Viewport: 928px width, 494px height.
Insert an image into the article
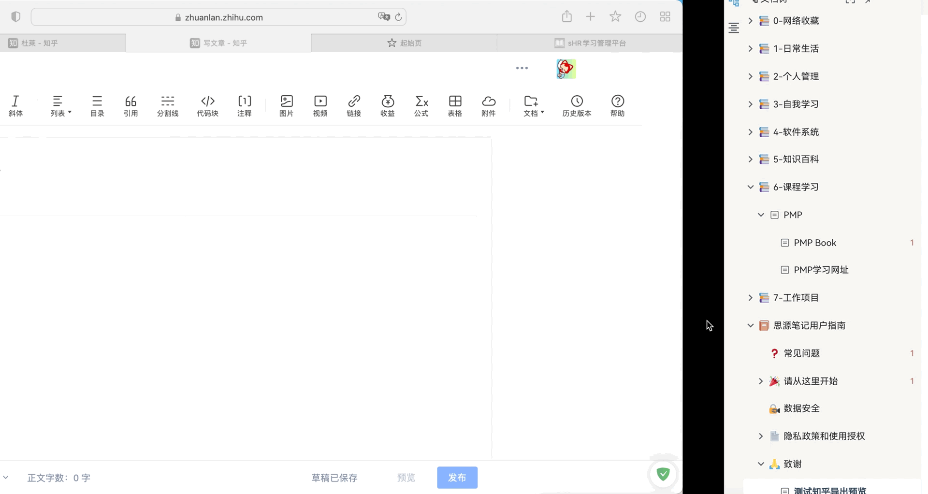[286, 105]
